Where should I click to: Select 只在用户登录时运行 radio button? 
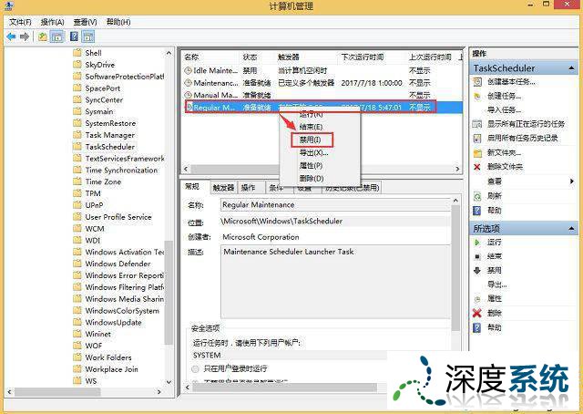[196, 369]
